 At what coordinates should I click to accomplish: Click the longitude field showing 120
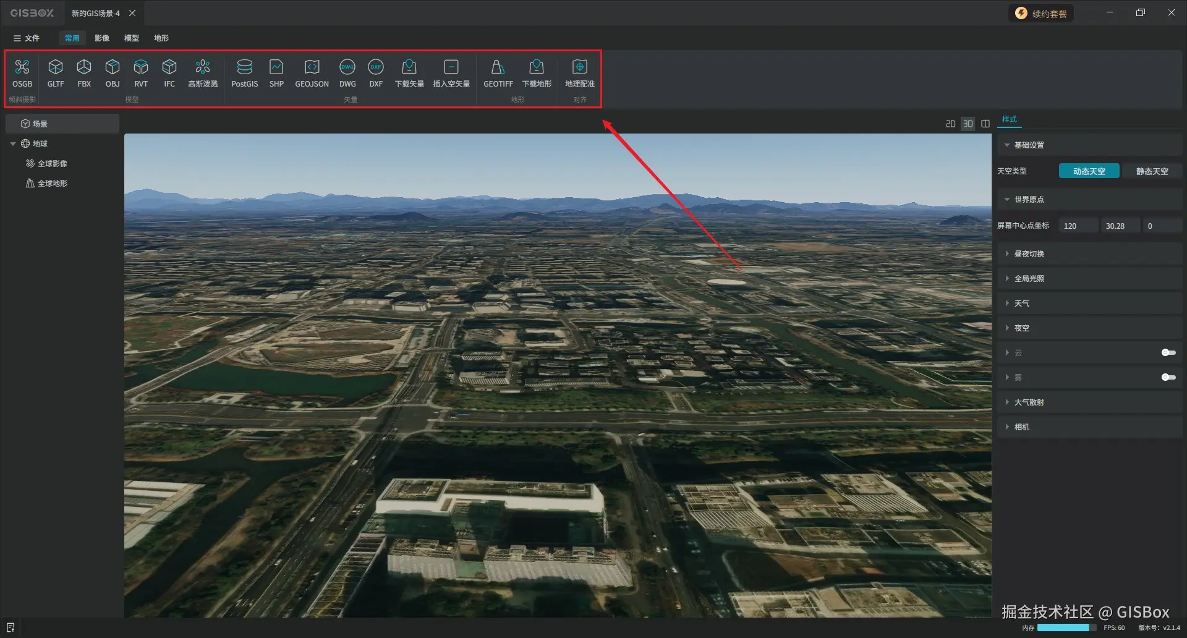[x=1079, y=226]
